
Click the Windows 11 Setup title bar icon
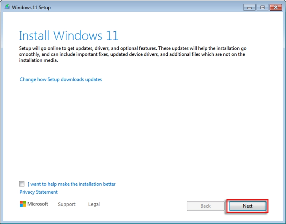pos(7,7)
